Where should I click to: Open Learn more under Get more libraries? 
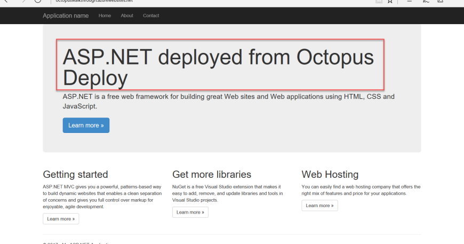pyautogui.click(x=190, y=212)
